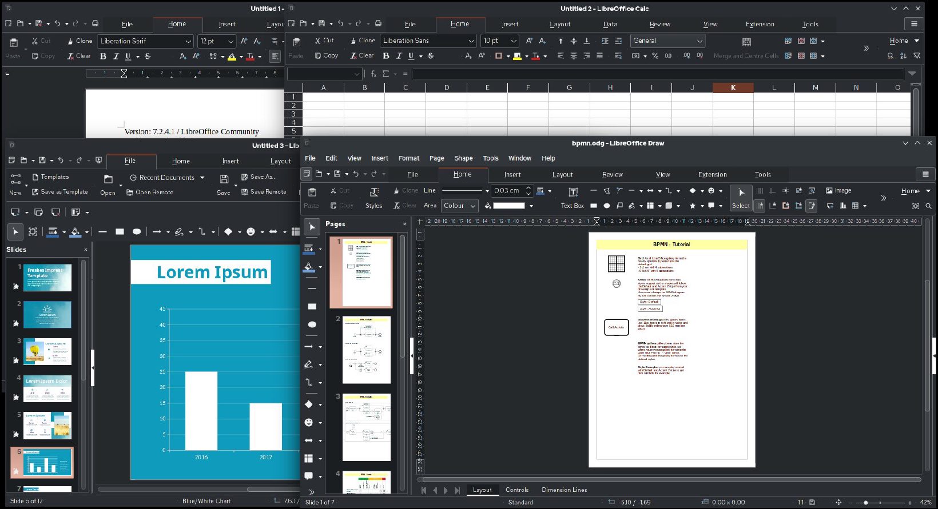The height and width of the screenshot is (509, 938).
Task: Open the Format menu in Draw
Action: pyautogui.click(x=409, y=158)
